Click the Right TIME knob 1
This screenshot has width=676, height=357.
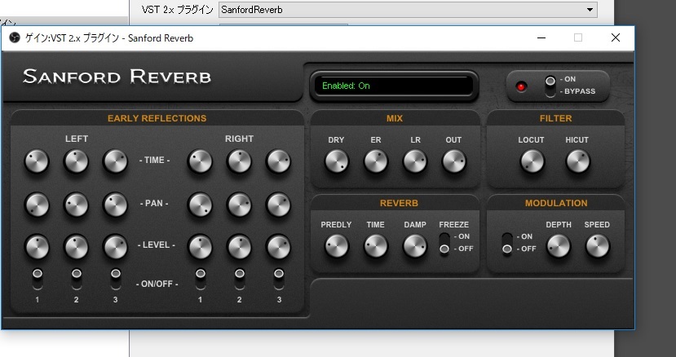[x=200, y=161]
